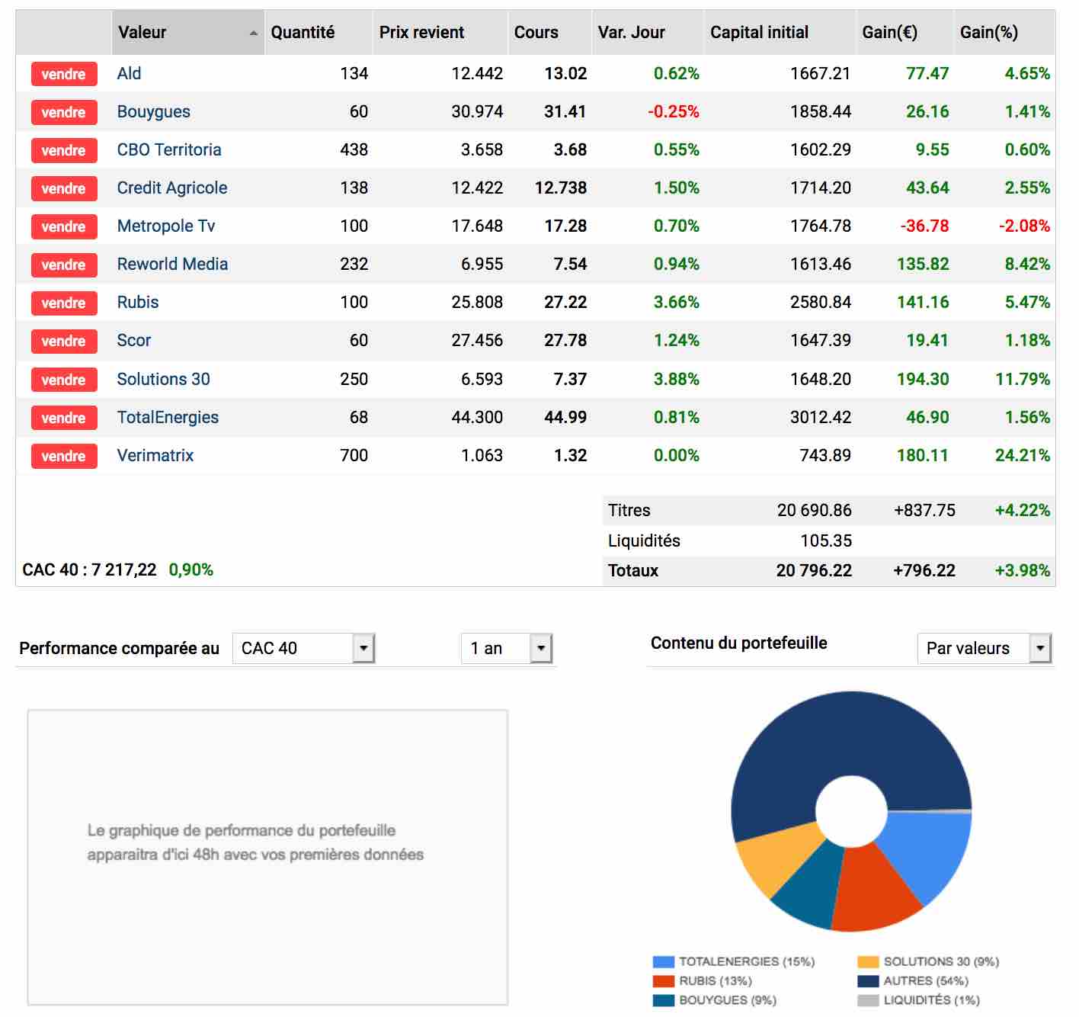Sort by the Gain(€) column header
This screenshot has width=1079, height=1017.
pos(905,32)
